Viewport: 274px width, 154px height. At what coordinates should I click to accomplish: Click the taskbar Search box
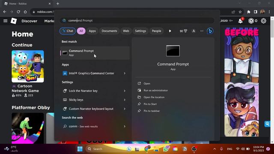click(105, 149)
